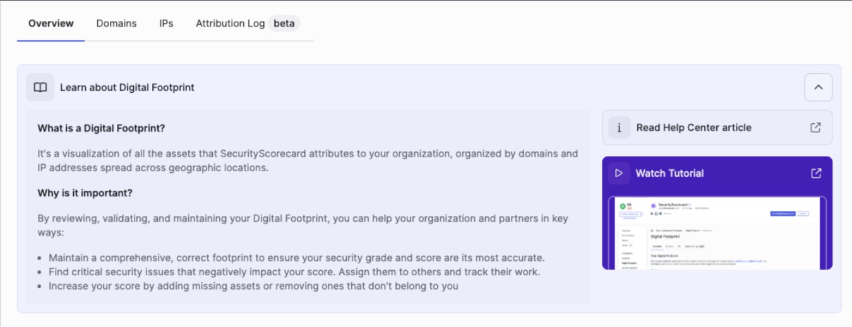Switch to the Overview tab
Image resolution: width=852 pixels, height=327 pixels.
(51, 23)
